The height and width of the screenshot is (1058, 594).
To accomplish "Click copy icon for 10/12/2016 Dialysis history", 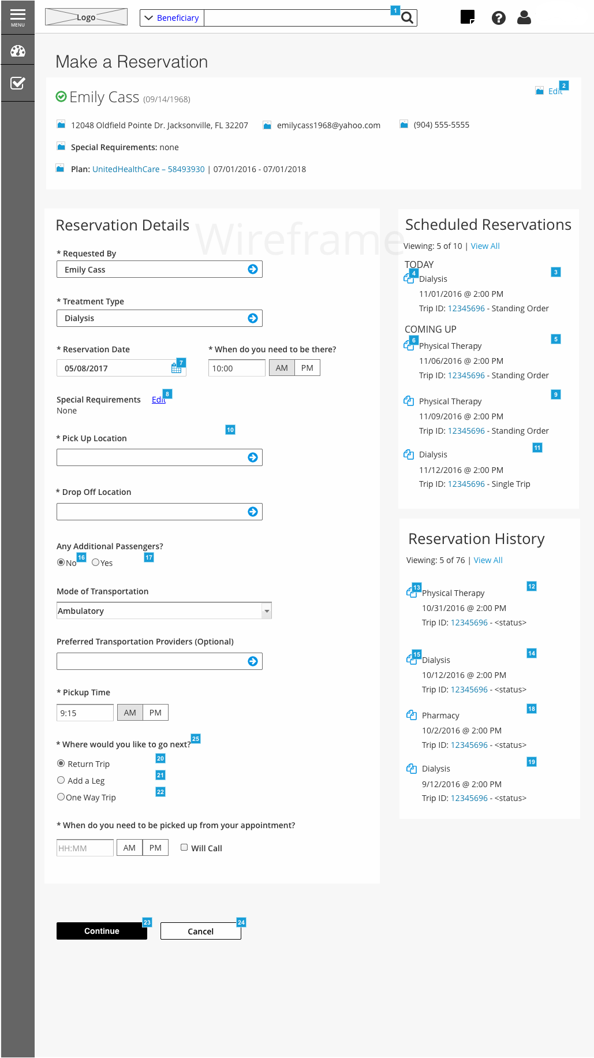I will pos(412,659).
